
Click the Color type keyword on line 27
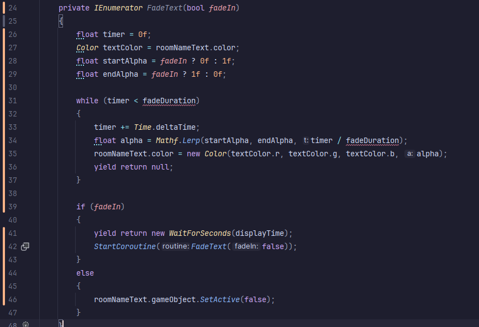point(87,48)
